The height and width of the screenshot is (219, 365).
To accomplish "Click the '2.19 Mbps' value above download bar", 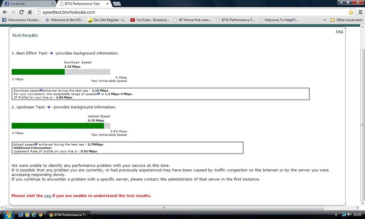I will (x=72, y=67).
